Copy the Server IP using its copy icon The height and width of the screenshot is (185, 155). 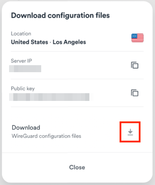(135, 65)
